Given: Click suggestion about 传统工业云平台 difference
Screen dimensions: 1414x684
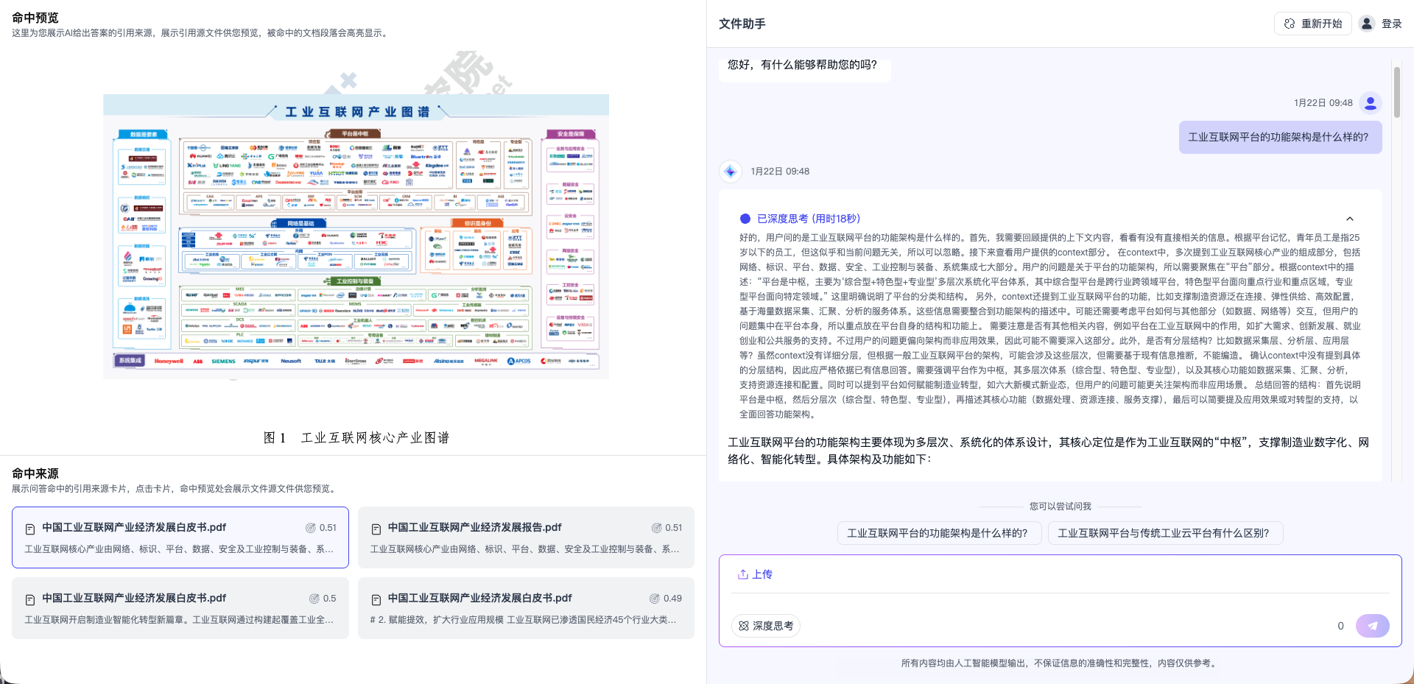Looking at the screenshot, I should pyautogui.click(x=1164, y=533).
